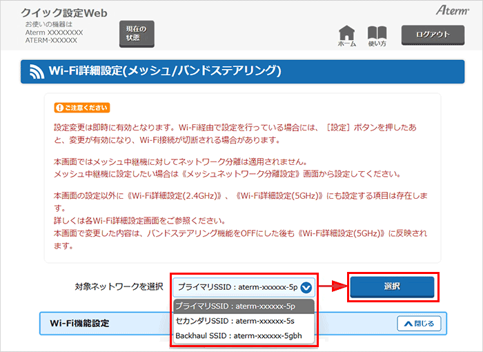Viewport: 483px width, 352px height.
Task: Click the クイック設定Web title text
Action: pos(64,13)
